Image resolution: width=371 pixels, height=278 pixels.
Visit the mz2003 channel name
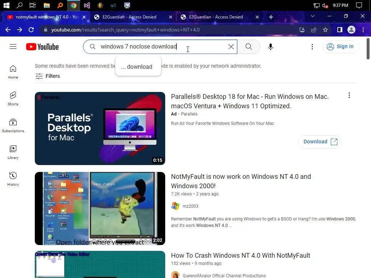point(191,206)
